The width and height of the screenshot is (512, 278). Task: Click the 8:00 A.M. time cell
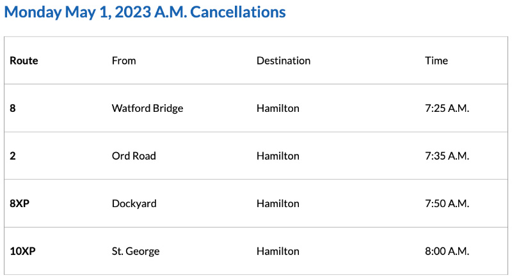click(447, 251)
